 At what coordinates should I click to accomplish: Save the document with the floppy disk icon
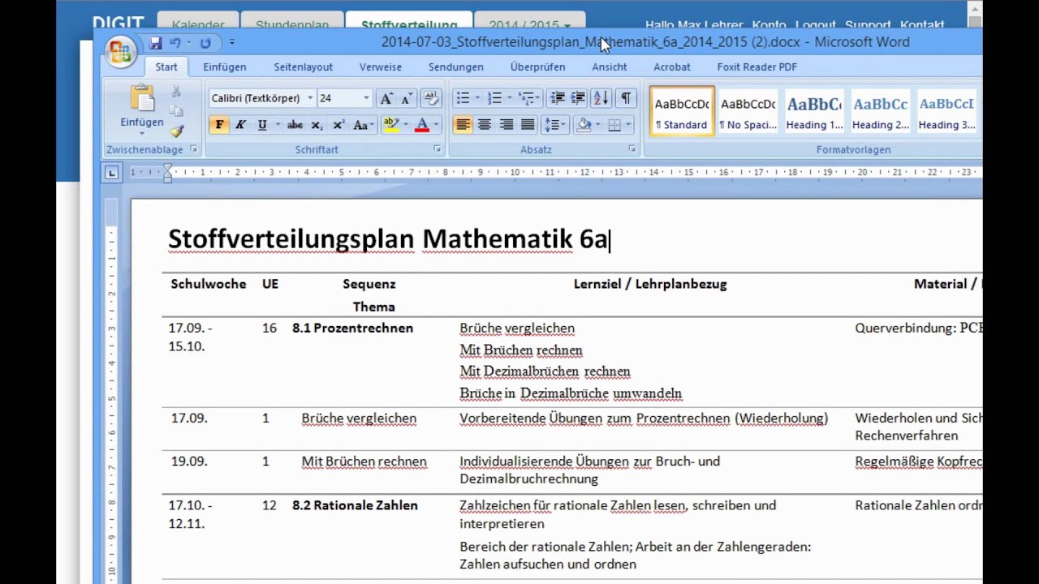pyautogui.click(x=156, y=43)
